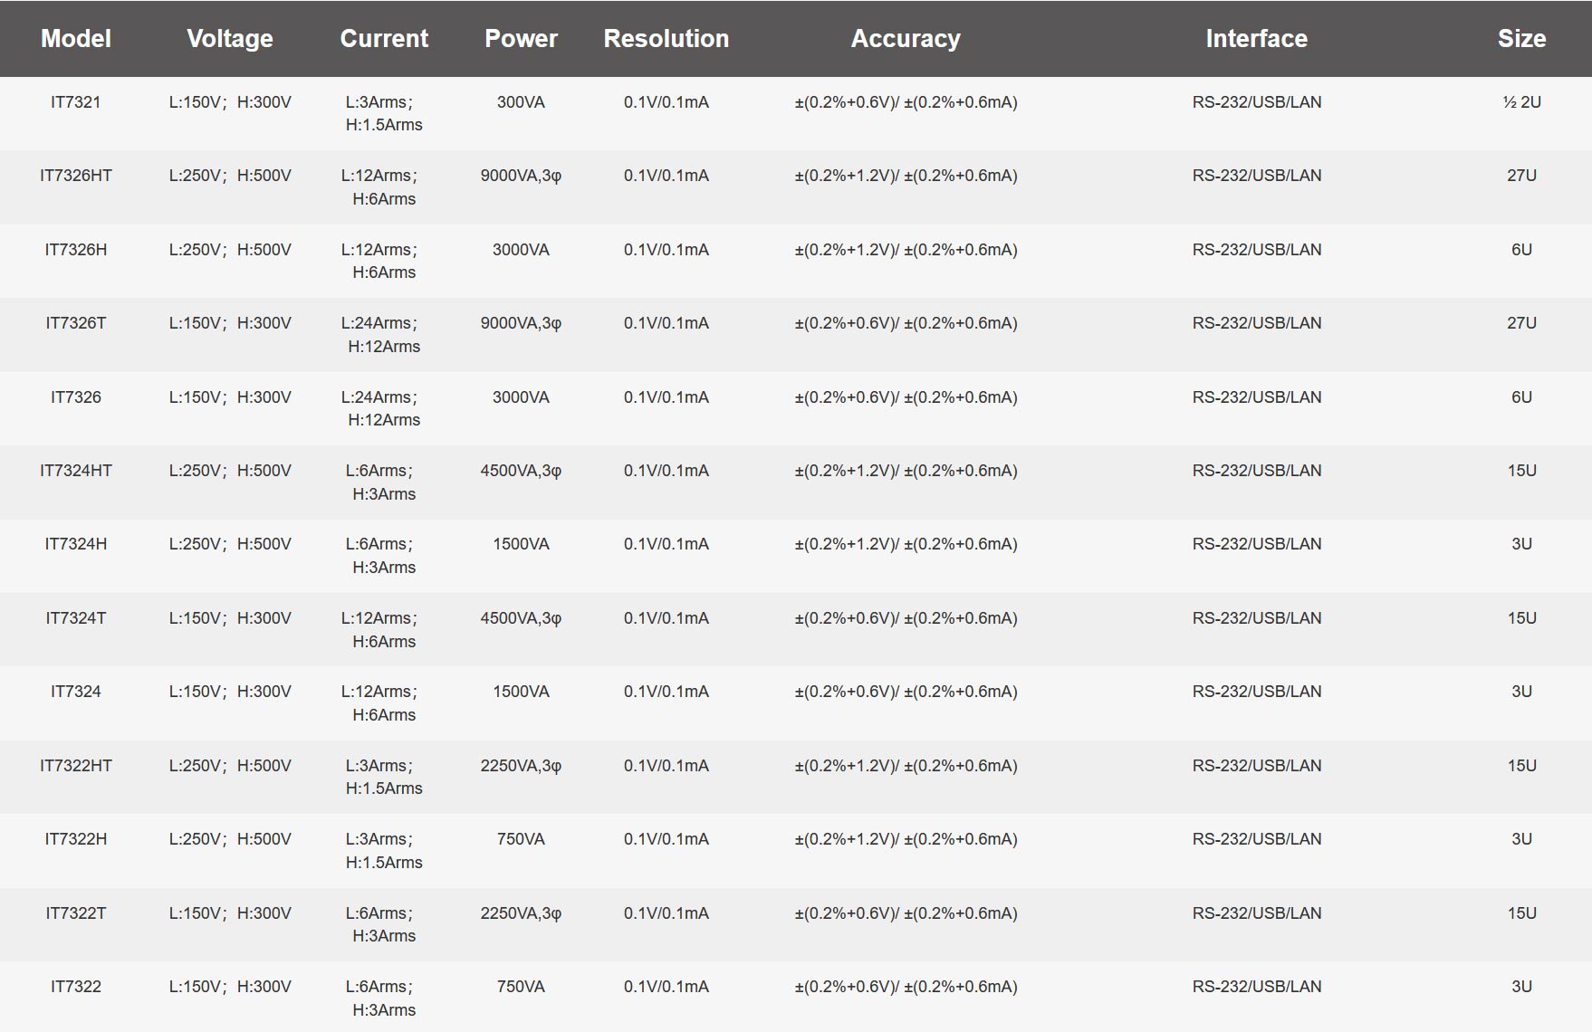Click the Power column header
The width and height of the screenshot is (1592, 1032).
521,39
